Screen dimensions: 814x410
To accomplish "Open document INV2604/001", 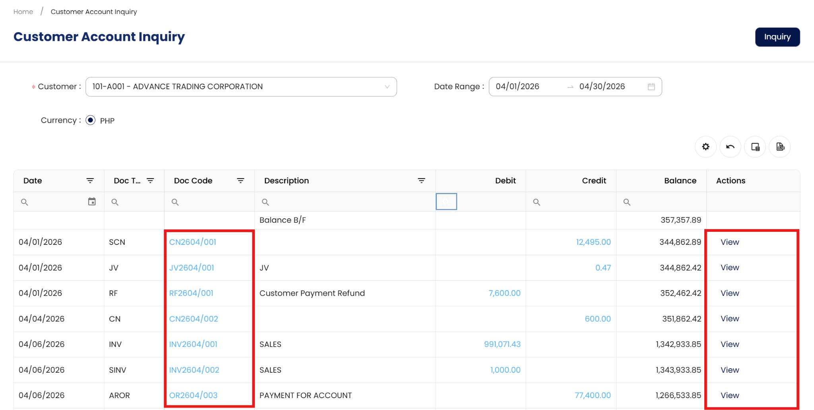I will [x=193, y=344].
